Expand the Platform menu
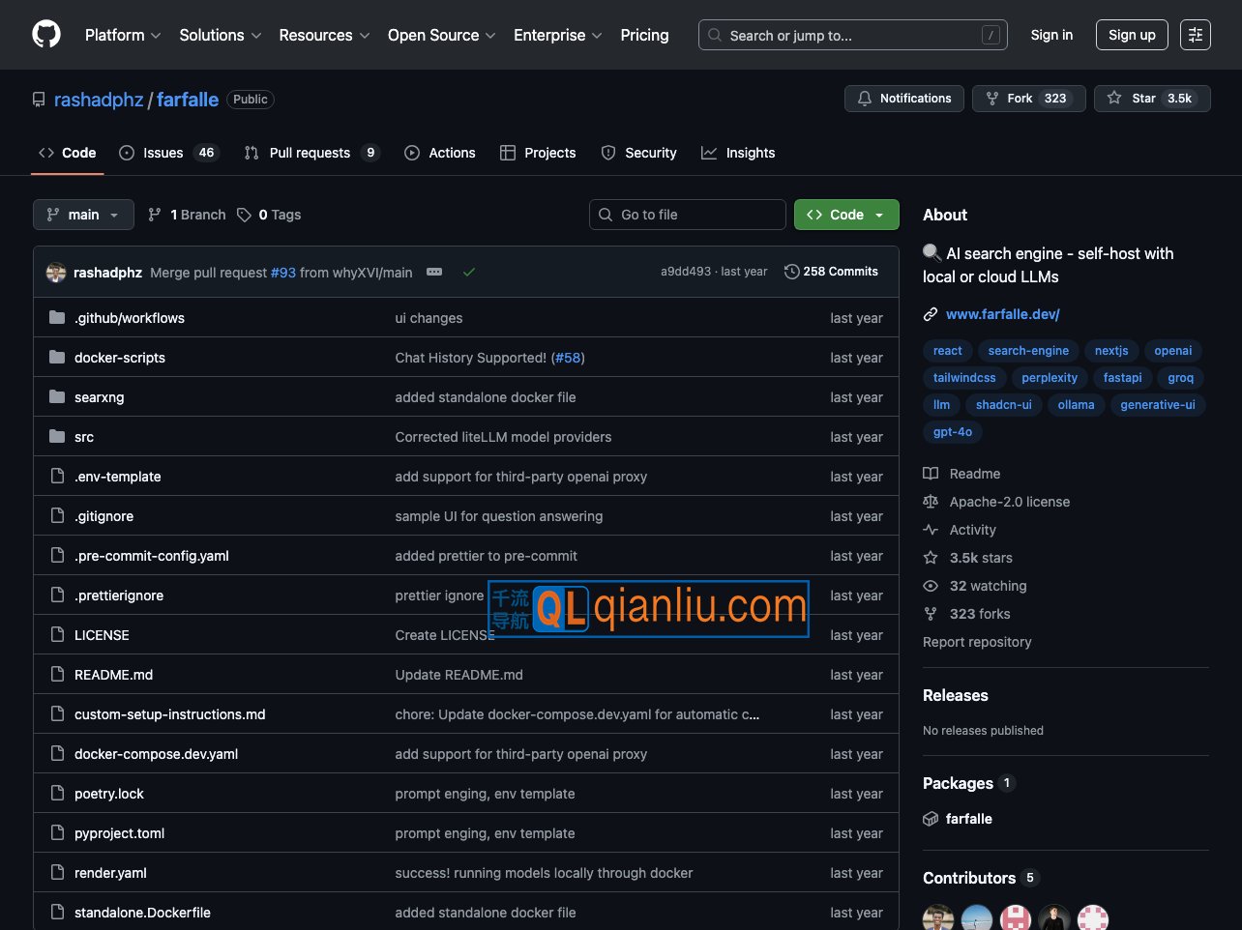Image resolution: width=1242 pixels, height=930 pixels. [123, 35]
